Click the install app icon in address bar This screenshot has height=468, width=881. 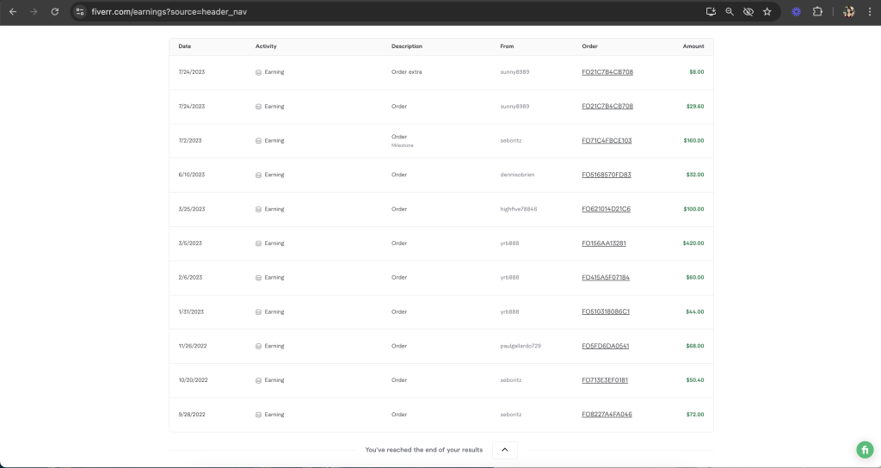click(711, 12)
